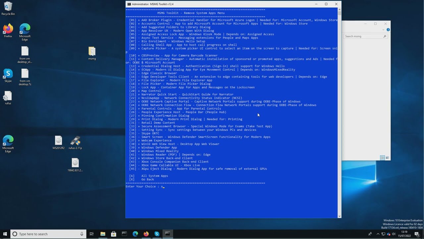Click the console scrollbar down arrow
424x239 pixels.
click(x=339, y=216)
